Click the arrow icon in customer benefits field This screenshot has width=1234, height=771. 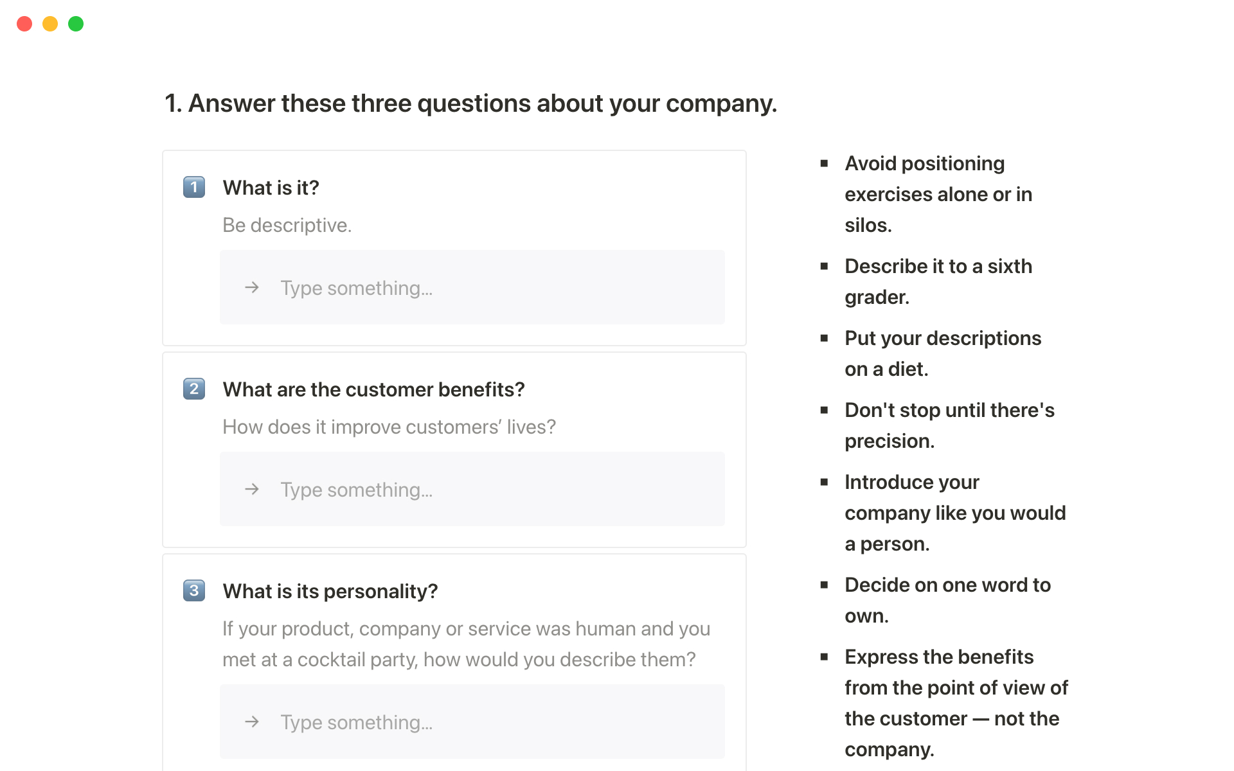(x=252, y=489)
